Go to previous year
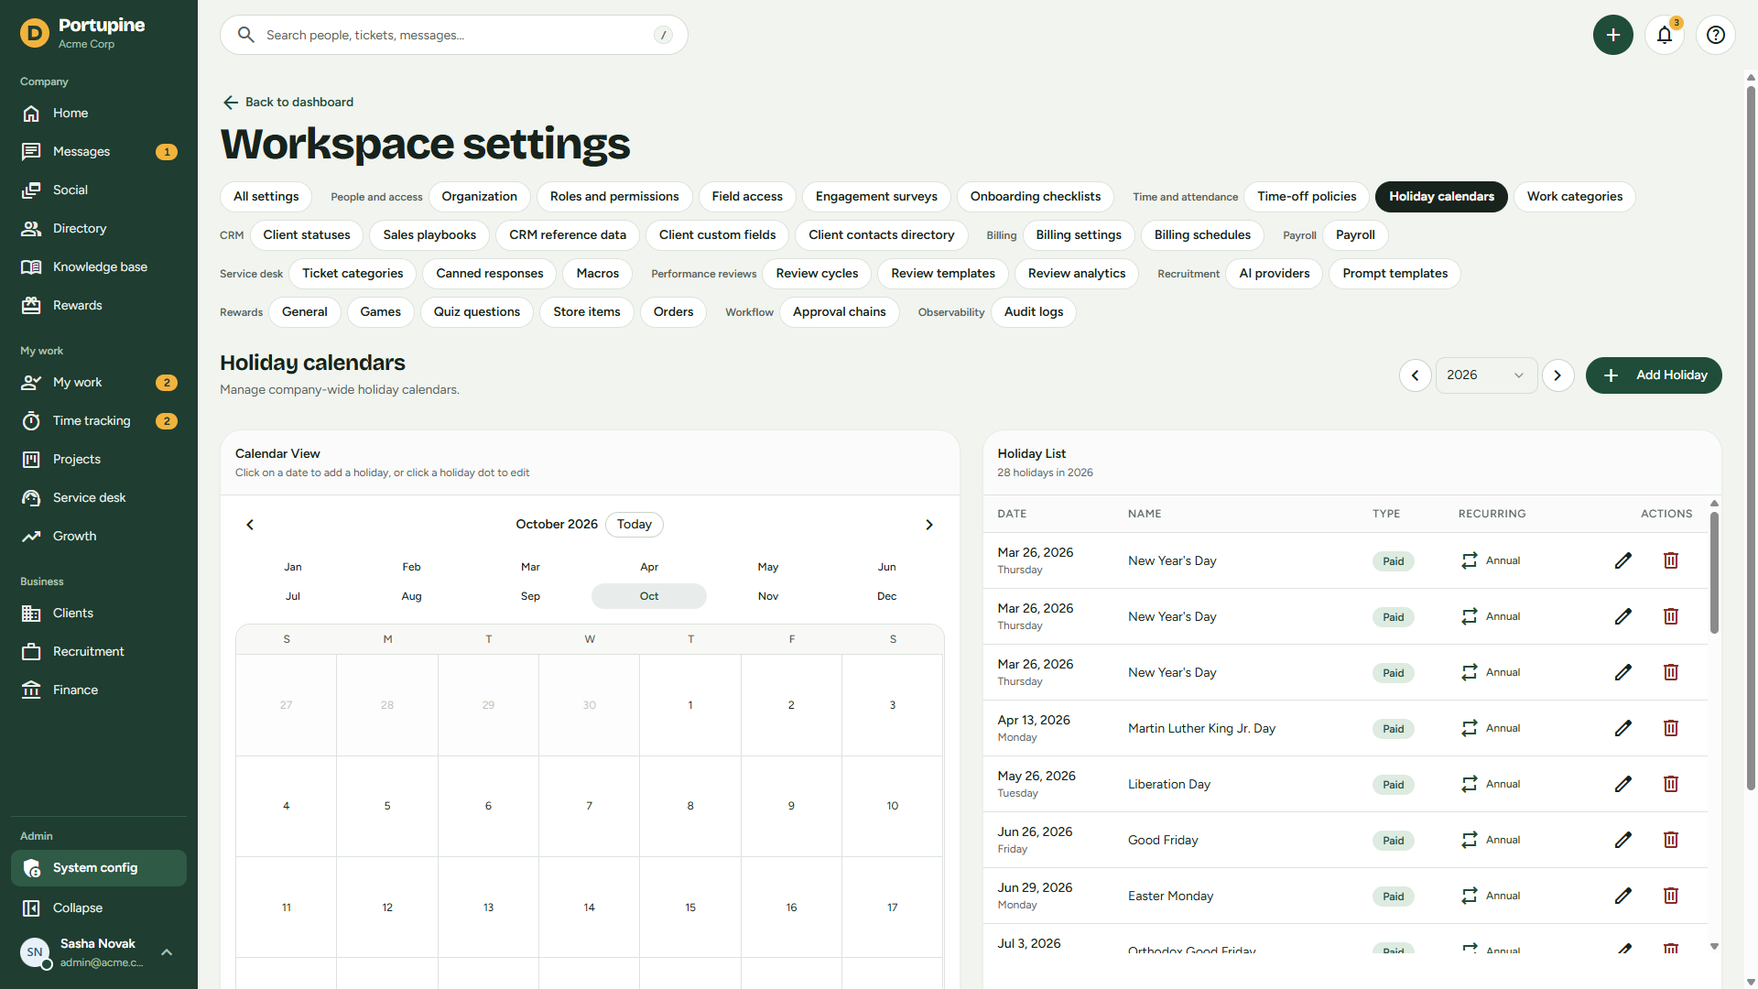This screenshot has width=1758, height=989. click(1415, 375)
